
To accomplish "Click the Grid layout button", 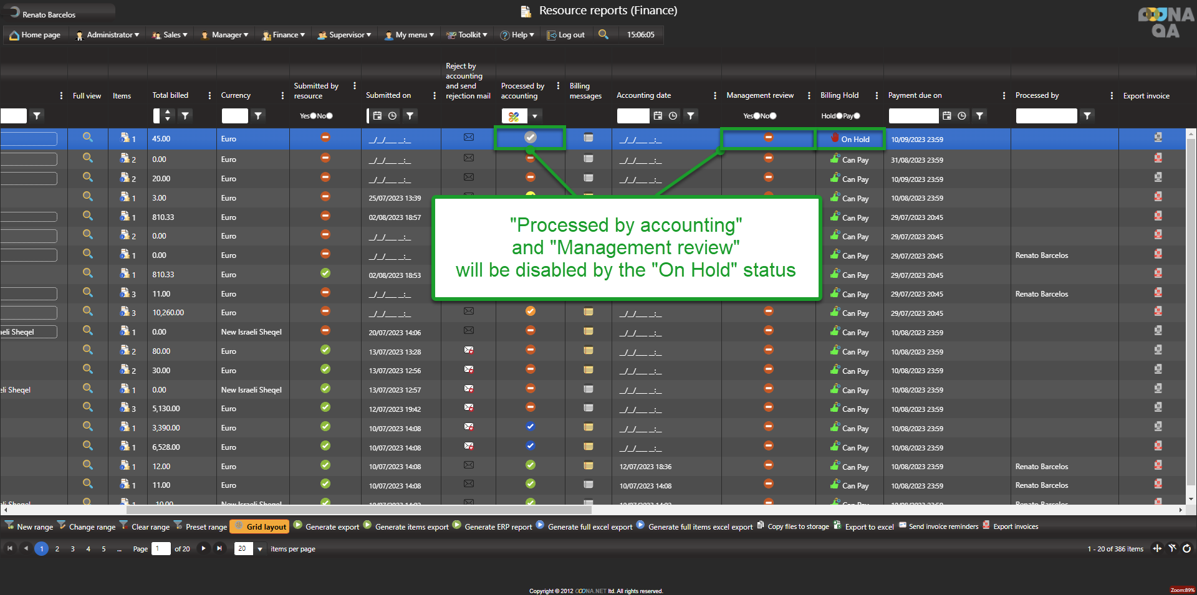I will (x=260, y=526).
